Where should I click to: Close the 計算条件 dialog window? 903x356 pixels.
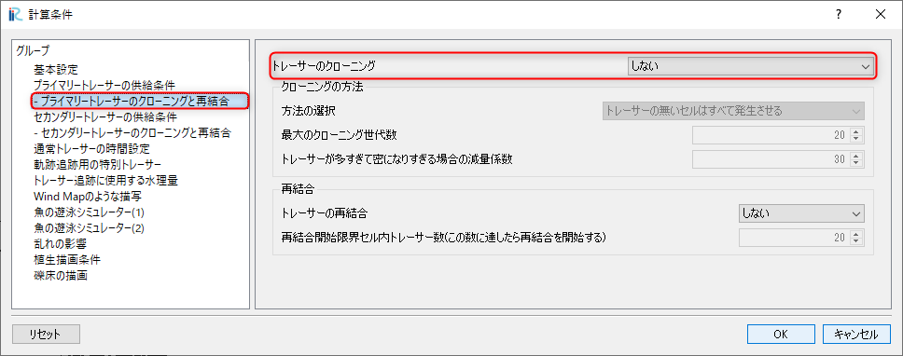(x=880, y=15)
